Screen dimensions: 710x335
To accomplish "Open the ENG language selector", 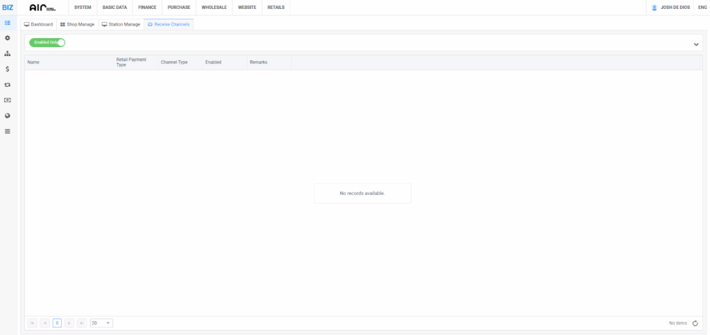I will tap(702, 8).
